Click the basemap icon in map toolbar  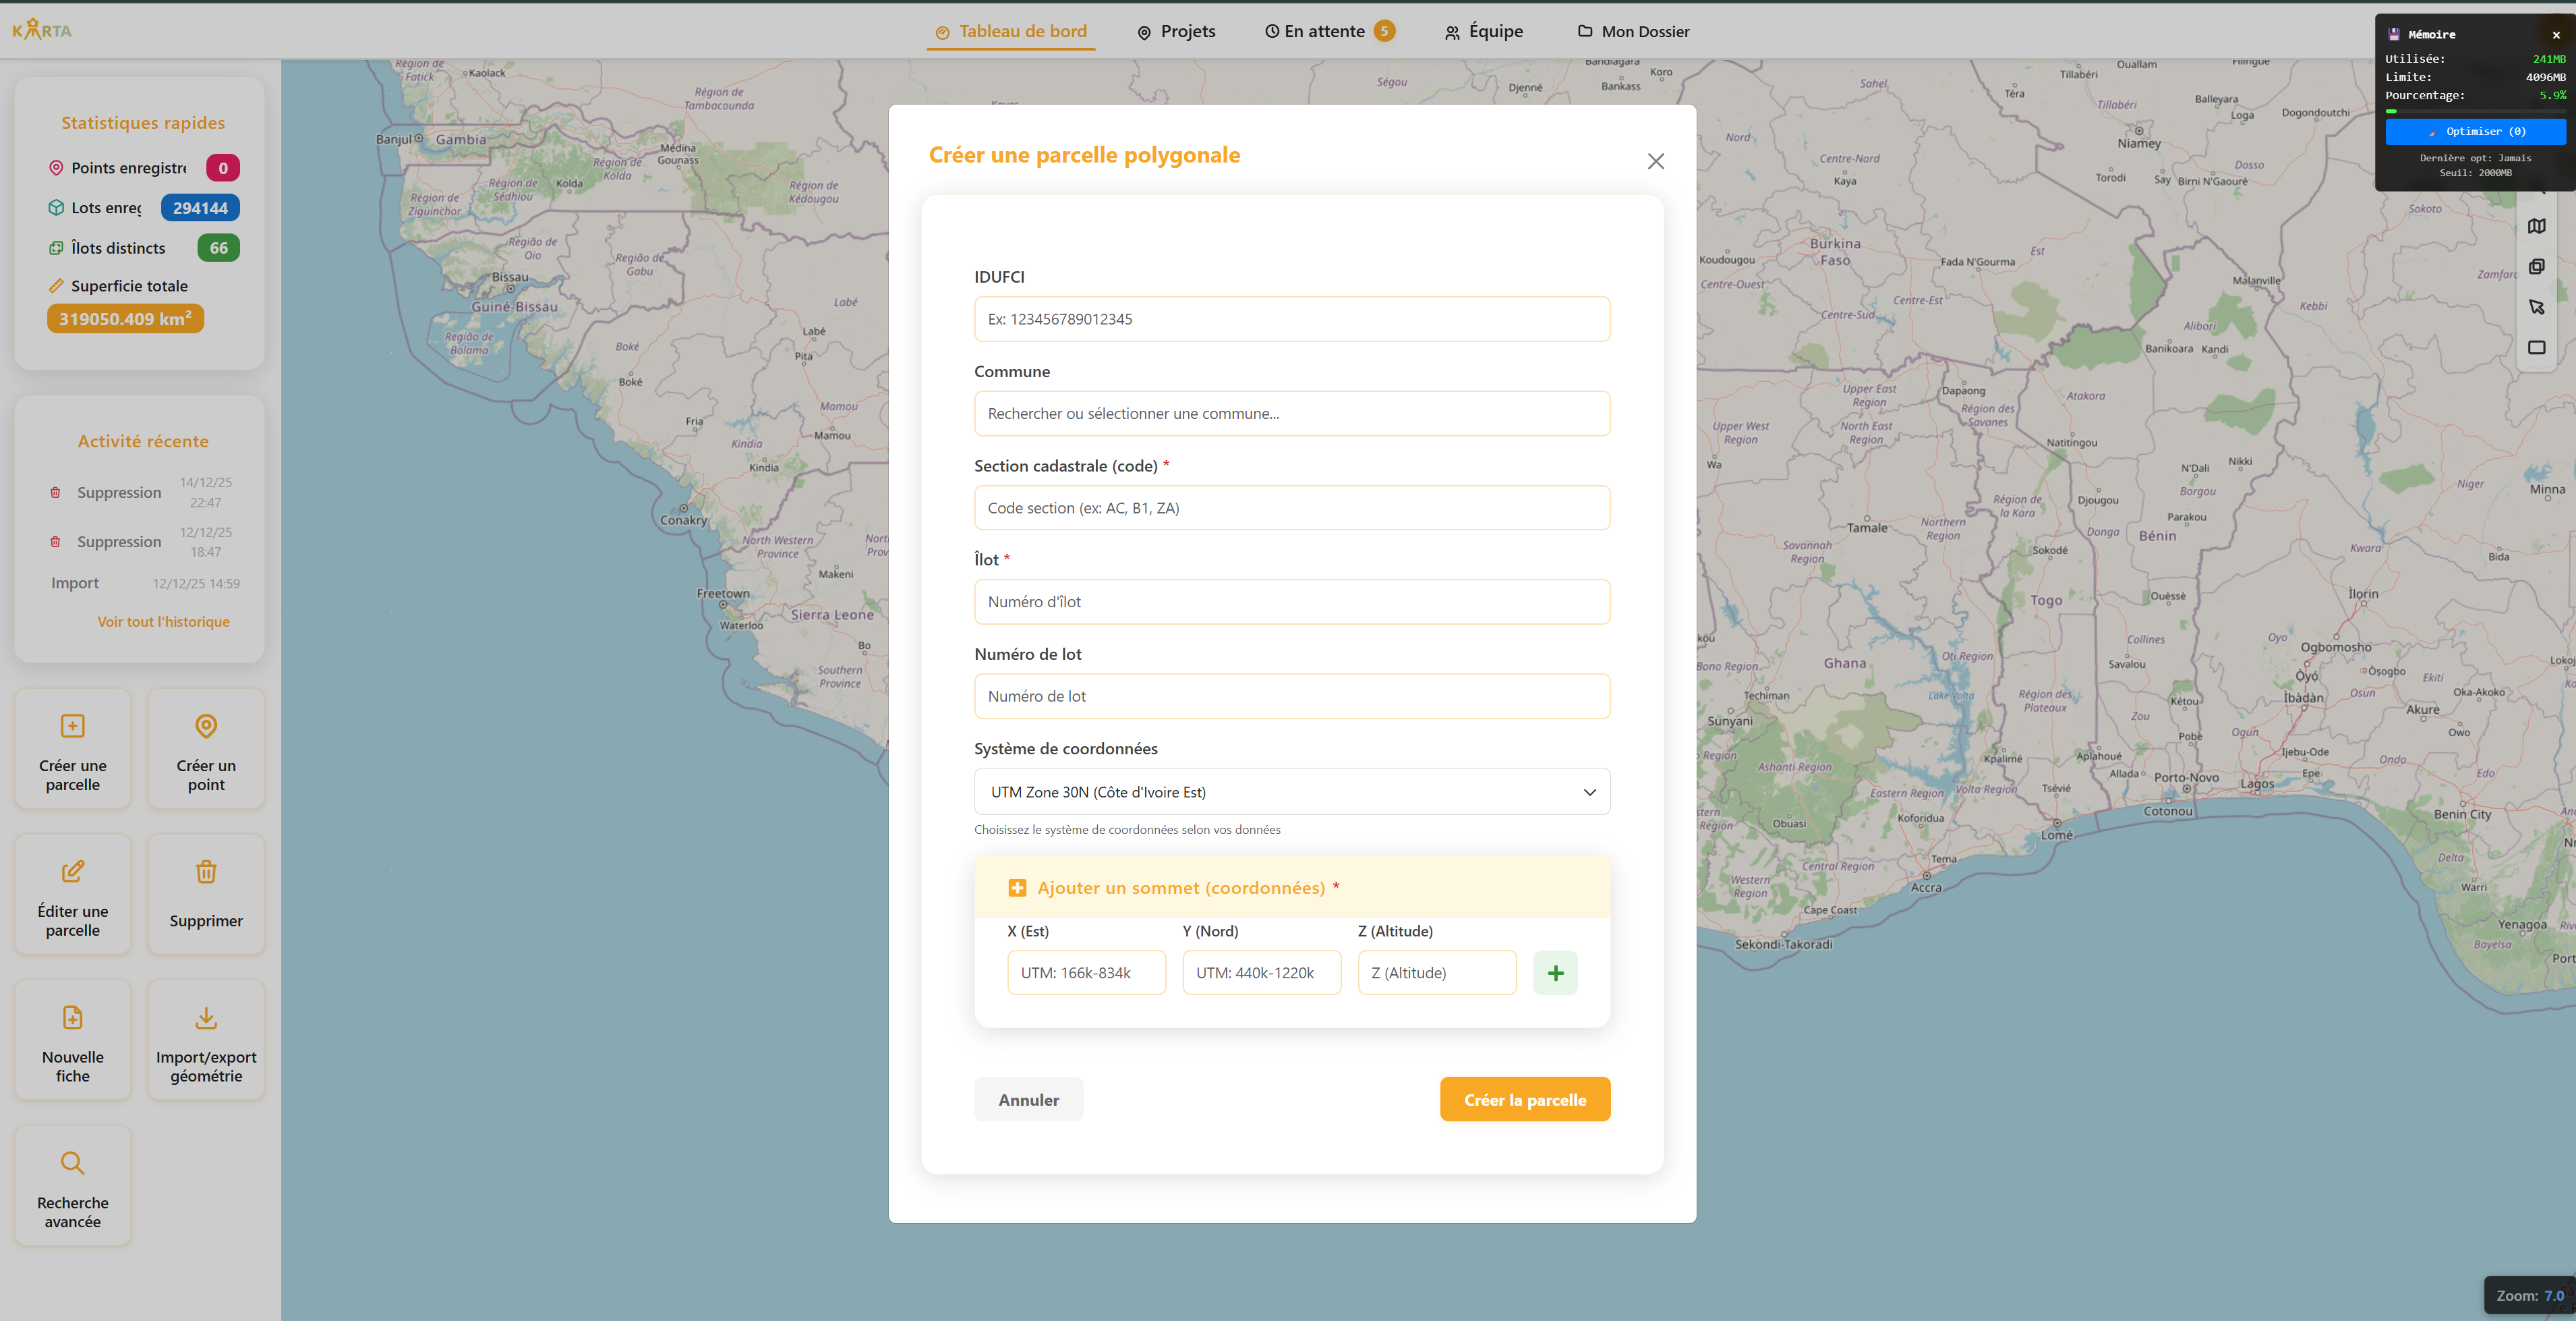(x=2536, y=226)
